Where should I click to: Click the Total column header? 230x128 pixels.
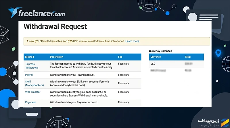[188, 57]
